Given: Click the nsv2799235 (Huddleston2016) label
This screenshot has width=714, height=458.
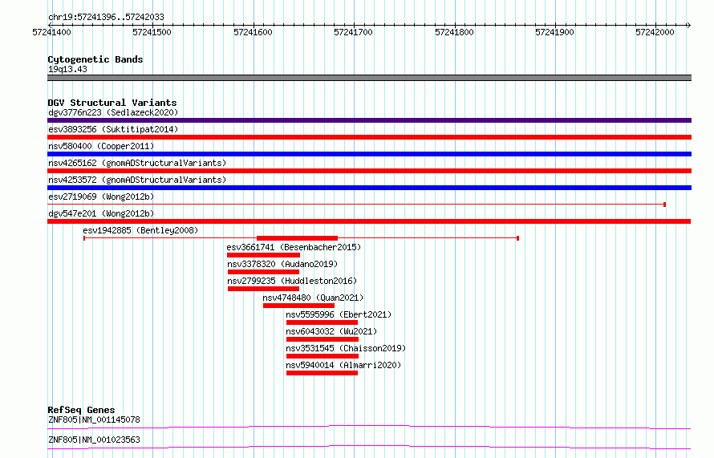Looking at the screenshot, I should (292, 281).
